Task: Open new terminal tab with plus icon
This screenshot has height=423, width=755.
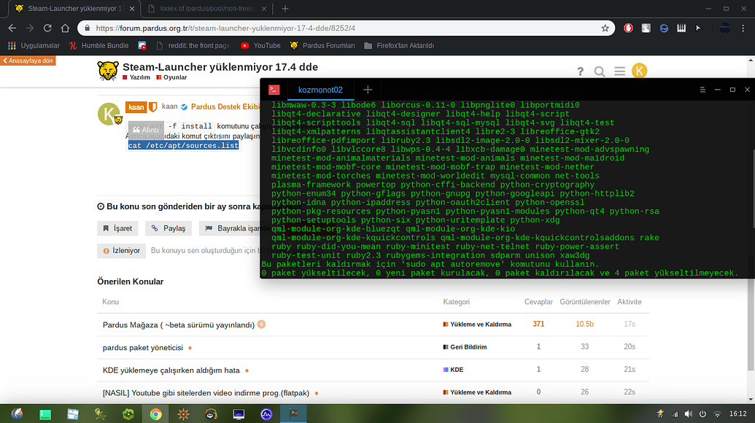Action: pyautogui.click(x=368, y=90)
